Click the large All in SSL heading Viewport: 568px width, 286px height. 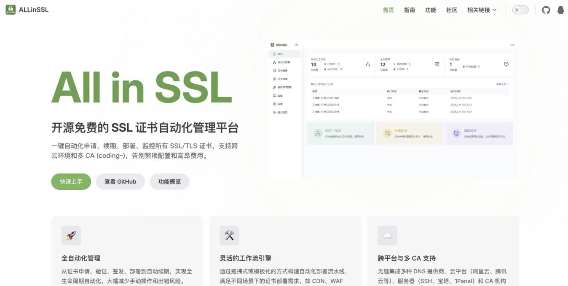coord(142,87)
